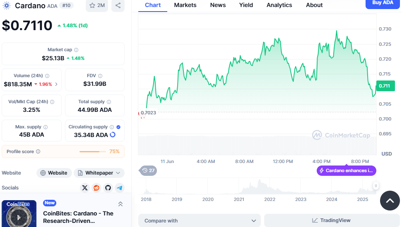Open the Website link button

pos(54,173)
